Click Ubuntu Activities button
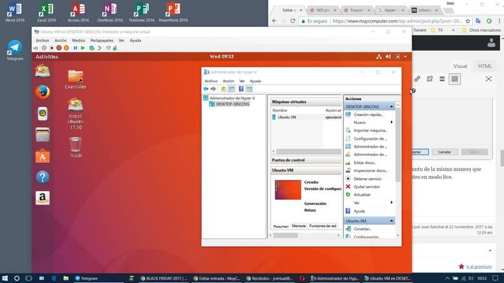The width and height of the screenshot is (504, 283). point(47,57)
